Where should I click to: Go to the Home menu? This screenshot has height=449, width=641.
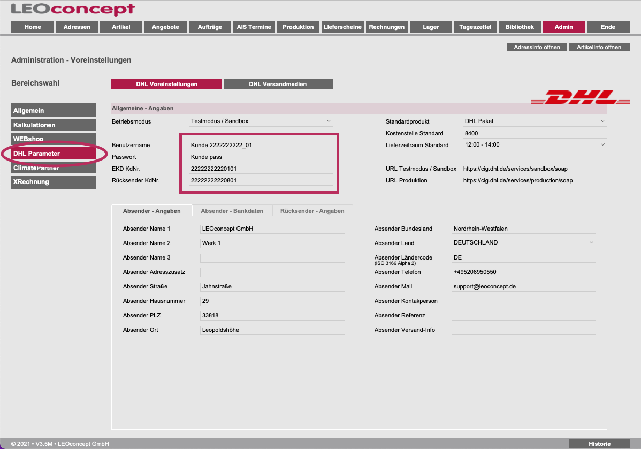pos(33,27)
